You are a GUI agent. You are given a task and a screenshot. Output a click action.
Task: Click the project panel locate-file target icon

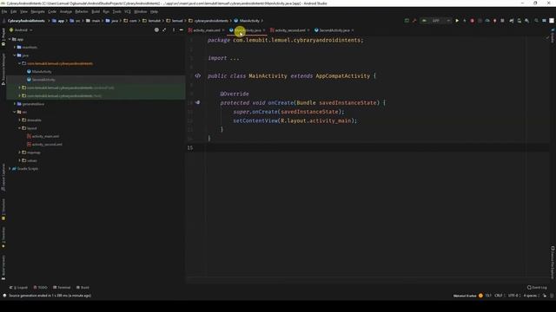pos(156,30)
